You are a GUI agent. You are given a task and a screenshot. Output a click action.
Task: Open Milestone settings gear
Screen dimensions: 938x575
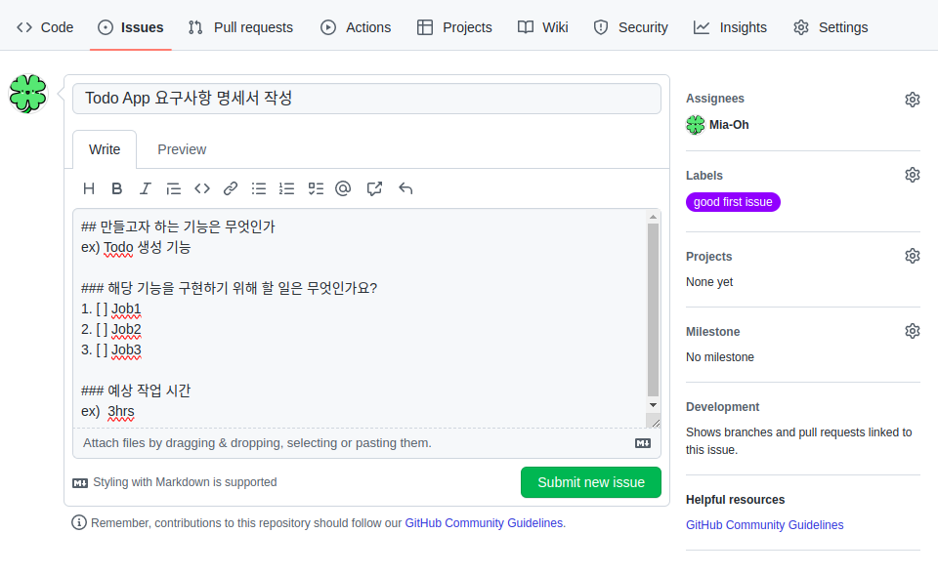point(912,330)
